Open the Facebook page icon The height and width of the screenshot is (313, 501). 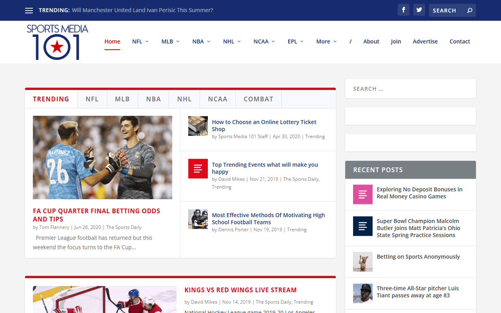(x=404, y=10)
